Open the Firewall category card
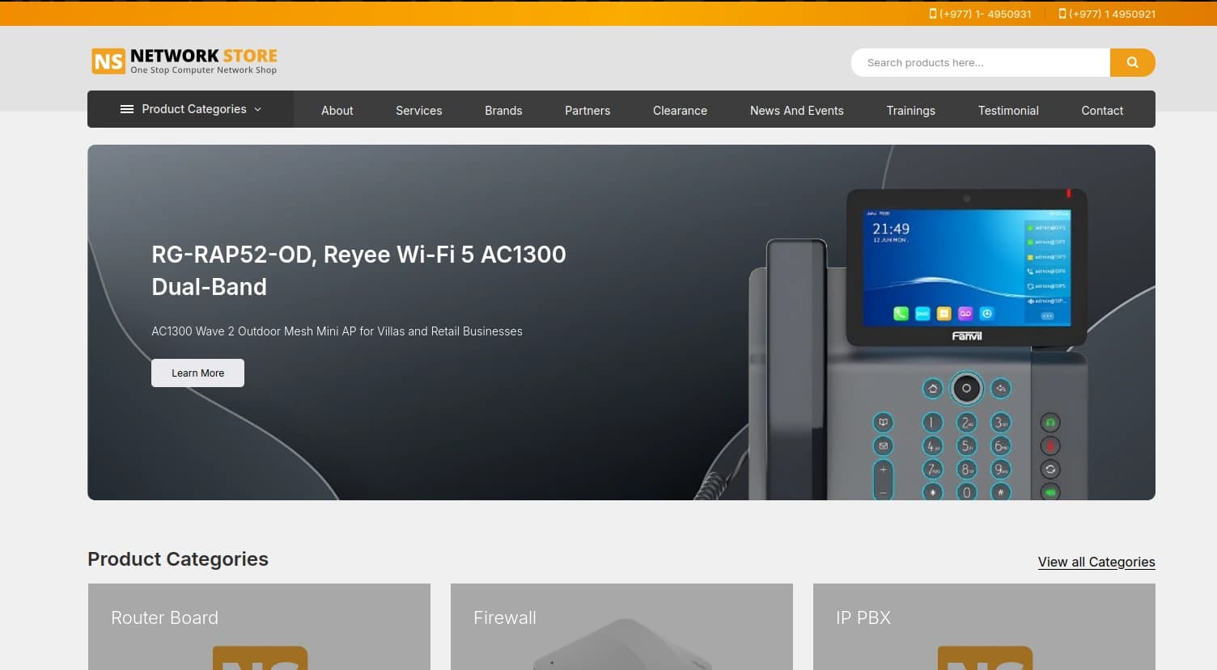 coord(621,626)
